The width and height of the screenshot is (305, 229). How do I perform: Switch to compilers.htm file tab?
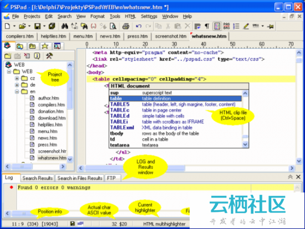point(19,37)
